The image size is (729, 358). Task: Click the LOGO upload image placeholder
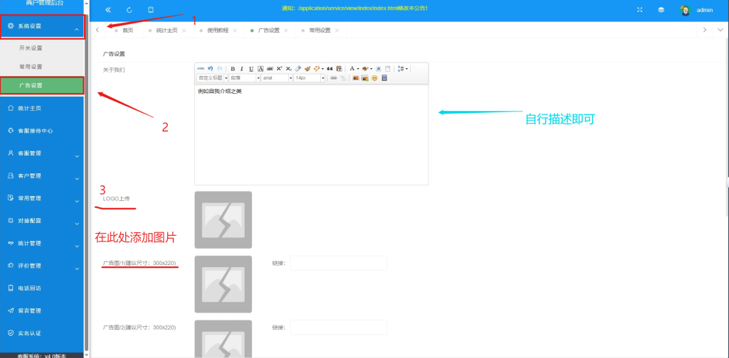[223, 219]
